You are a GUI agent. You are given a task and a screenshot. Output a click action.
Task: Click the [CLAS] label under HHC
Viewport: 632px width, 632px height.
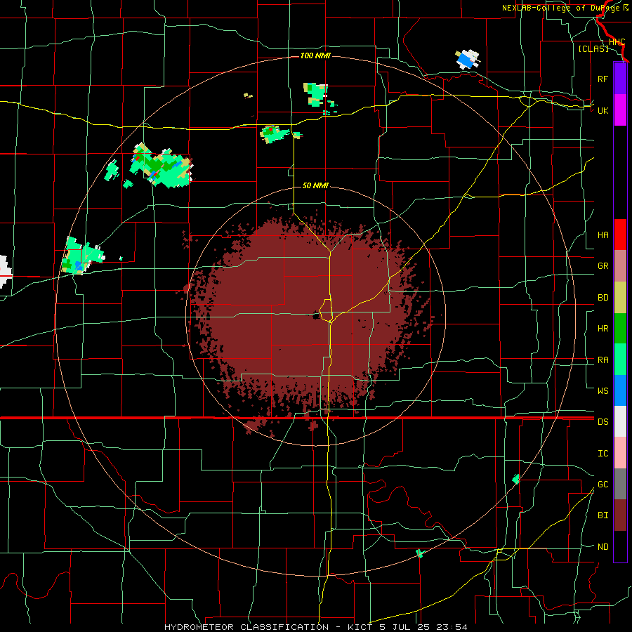[593, 48]
